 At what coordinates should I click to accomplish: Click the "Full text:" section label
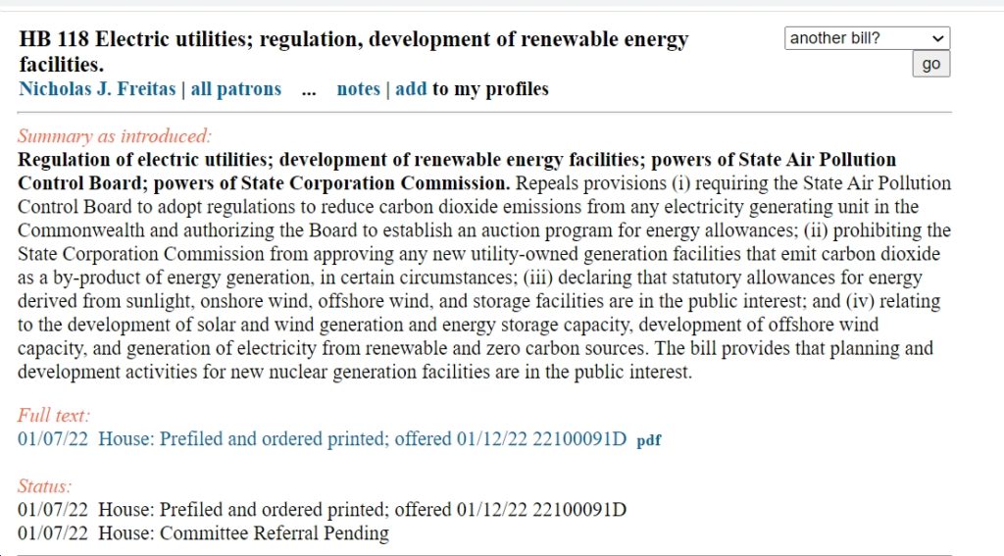[x=54, y=415]
